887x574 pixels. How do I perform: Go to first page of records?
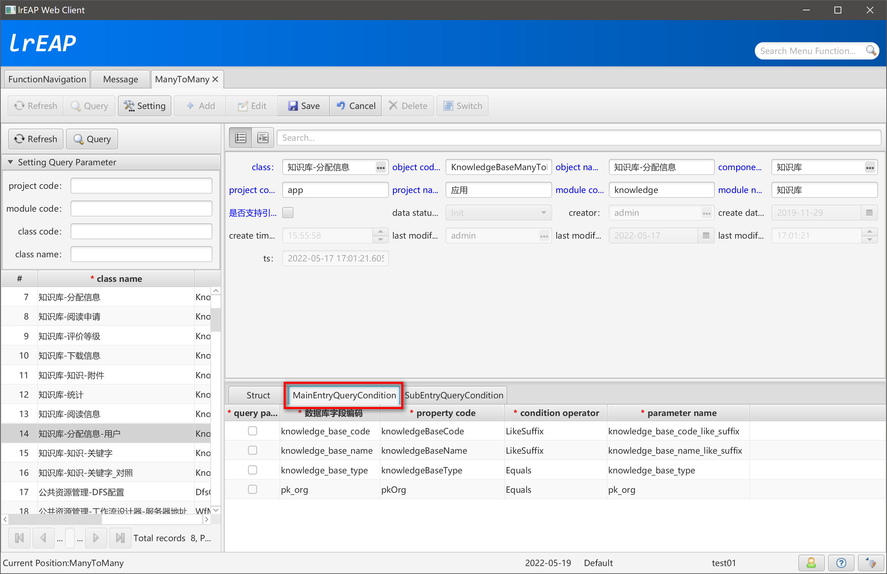coord(19,538)
